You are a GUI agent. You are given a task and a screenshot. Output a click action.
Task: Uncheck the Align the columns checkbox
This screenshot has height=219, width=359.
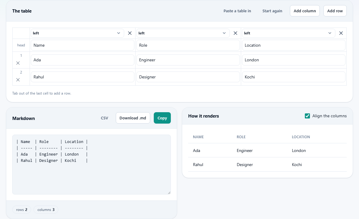pos(307,116)
